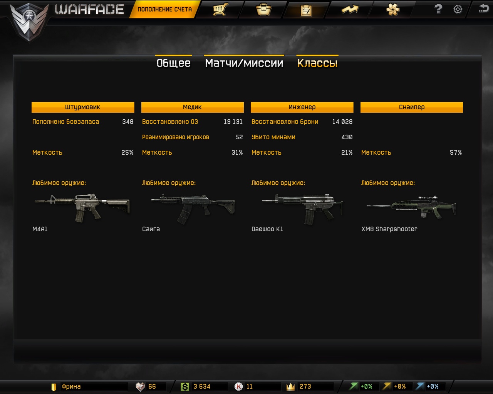
Task: Click the green booster +0% value
Action: point(366,386)
